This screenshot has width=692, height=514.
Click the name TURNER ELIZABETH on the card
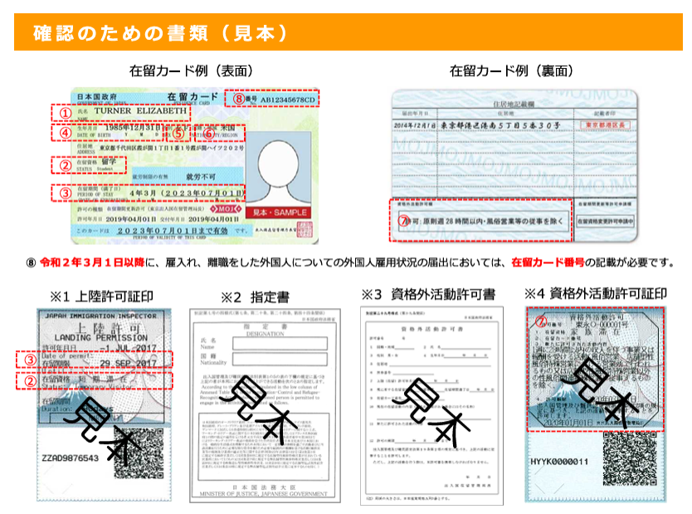(x=140, y=110)
